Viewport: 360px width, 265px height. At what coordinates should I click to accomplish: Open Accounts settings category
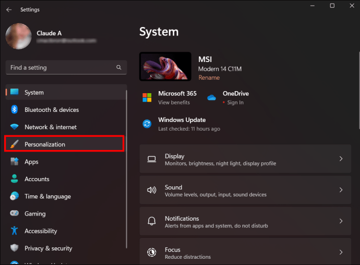click(66, 179)
